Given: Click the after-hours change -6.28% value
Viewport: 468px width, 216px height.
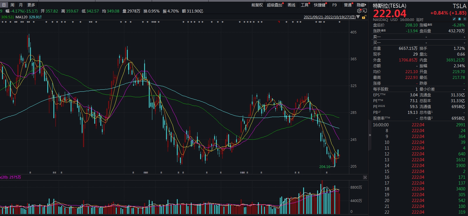Looking at the screenshot, I should (459, 25).
